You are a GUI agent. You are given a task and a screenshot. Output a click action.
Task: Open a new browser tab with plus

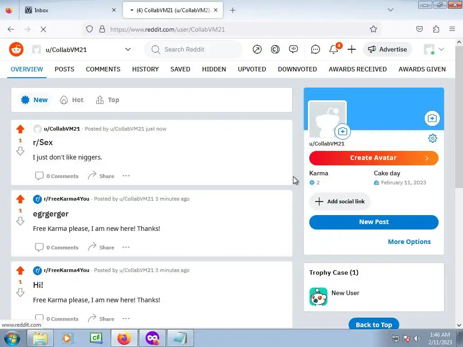[x=233, y=10]
